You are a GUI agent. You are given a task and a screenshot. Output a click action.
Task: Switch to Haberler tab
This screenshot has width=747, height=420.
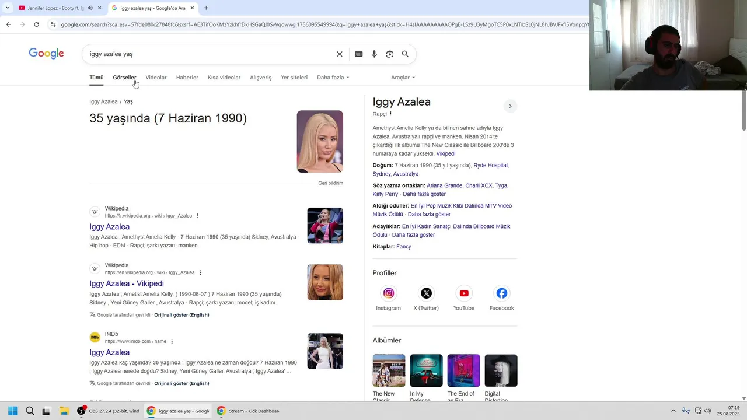[187, 78]
